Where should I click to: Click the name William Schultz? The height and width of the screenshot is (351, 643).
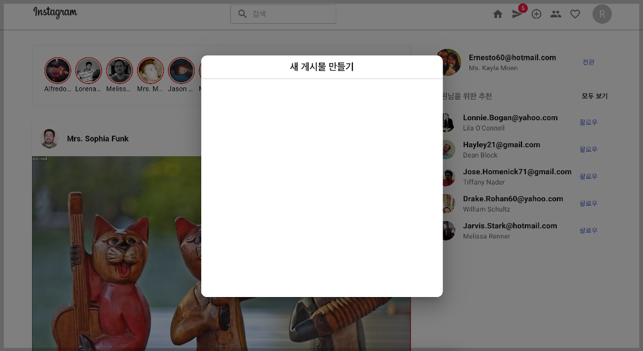[x=486, y=209]
